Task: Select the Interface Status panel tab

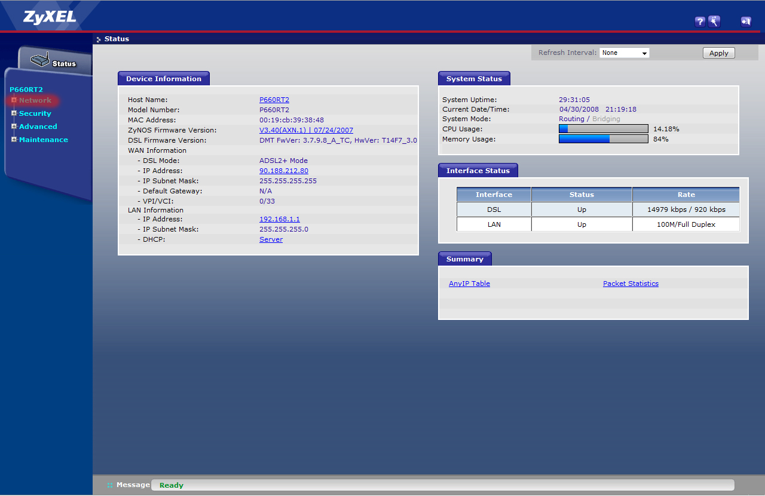Action: 478,171
